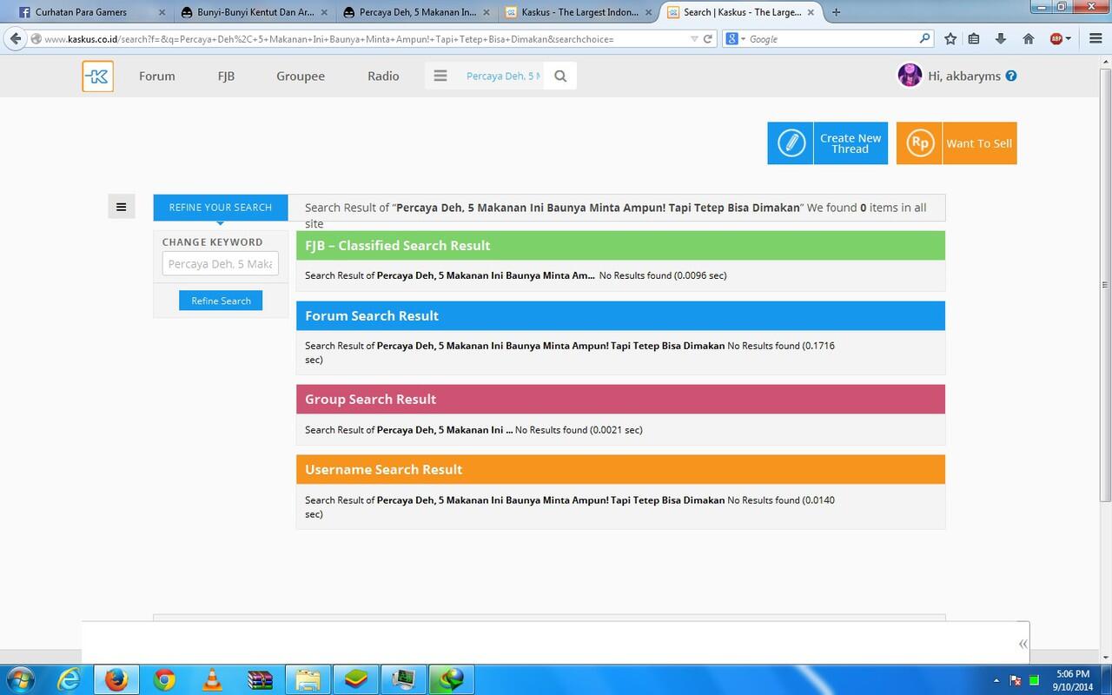The height and width of the screenshot is (695, 1112).
Task: Open Internet Download Manager taskbar icon
Action: pos(453,679)
